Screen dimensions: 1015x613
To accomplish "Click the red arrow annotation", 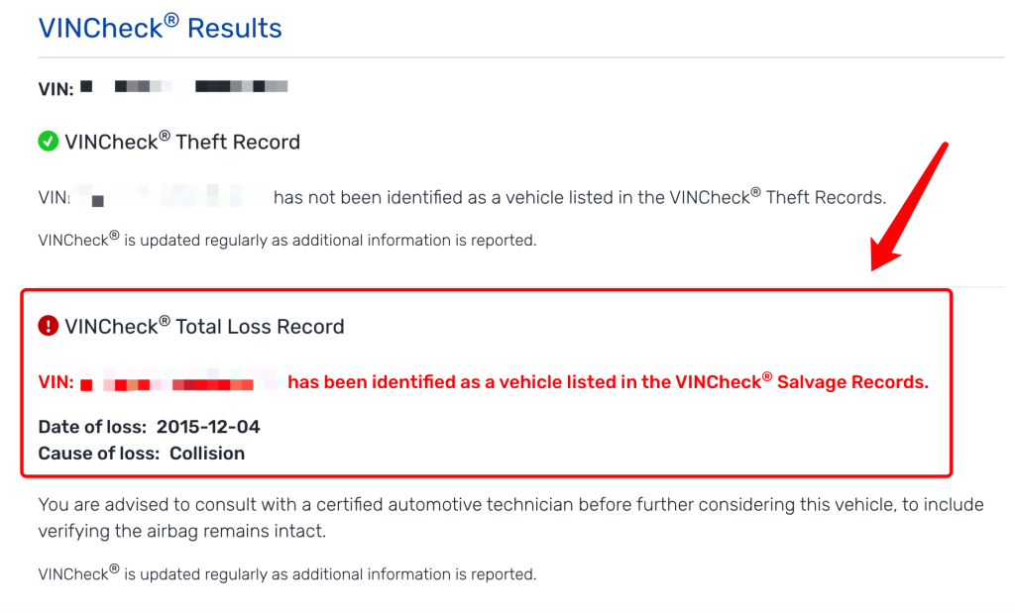I will [x=909, y=206].
